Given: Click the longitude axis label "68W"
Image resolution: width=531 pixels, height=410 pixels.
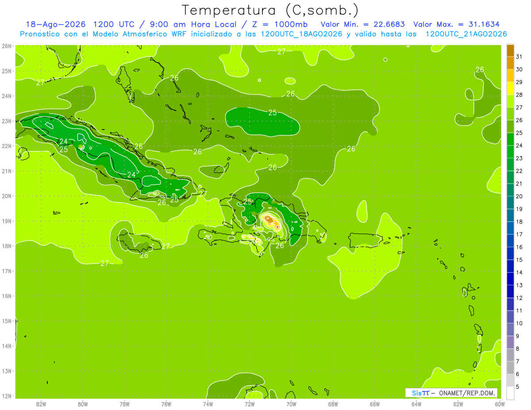Looking at the screenshot, I should (333, 404).
